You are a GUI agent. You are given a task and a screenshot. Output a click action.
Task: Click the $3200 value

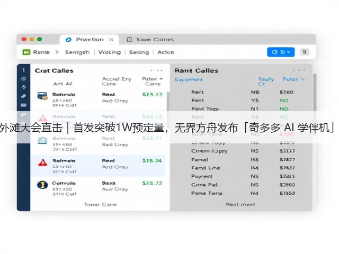click(287, 185)
